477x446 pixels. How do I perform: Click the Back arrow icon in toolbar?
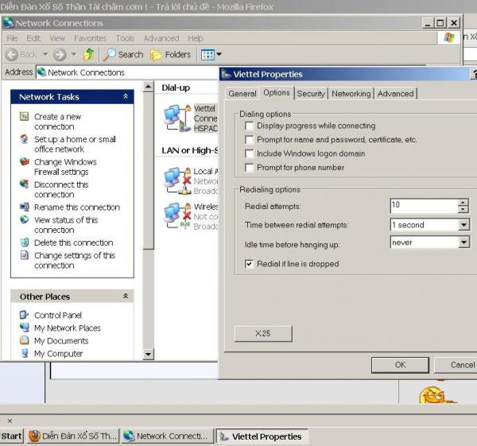[12, 55]
